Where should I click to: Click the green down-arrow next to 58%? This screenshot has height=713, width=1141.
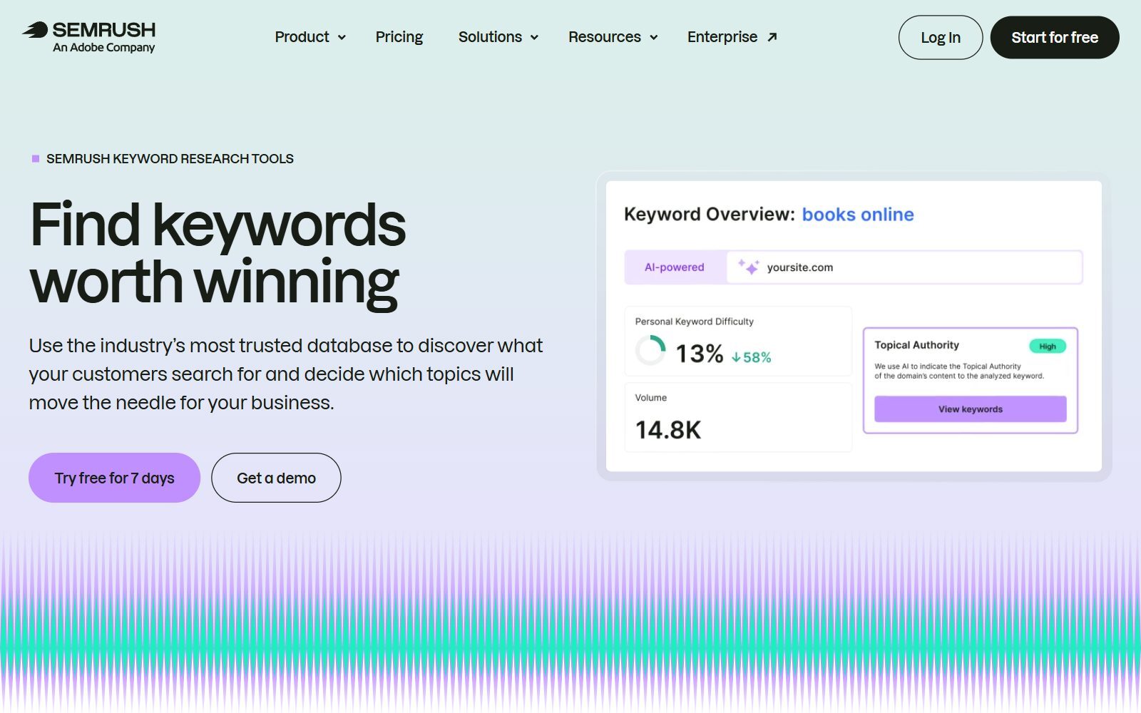[x=736, y=357]
